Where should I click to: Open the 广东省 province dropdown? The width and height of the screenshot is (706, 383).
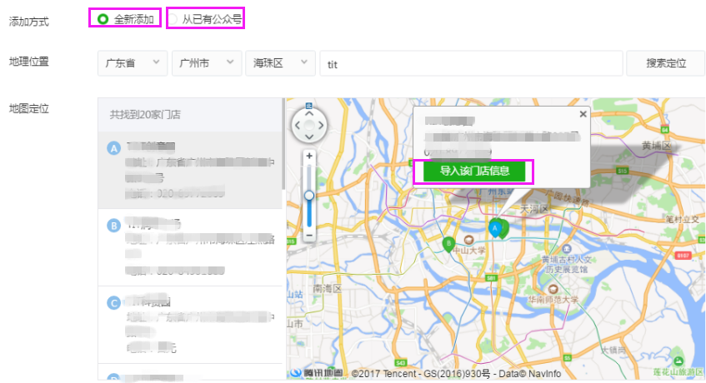(133, 63)
